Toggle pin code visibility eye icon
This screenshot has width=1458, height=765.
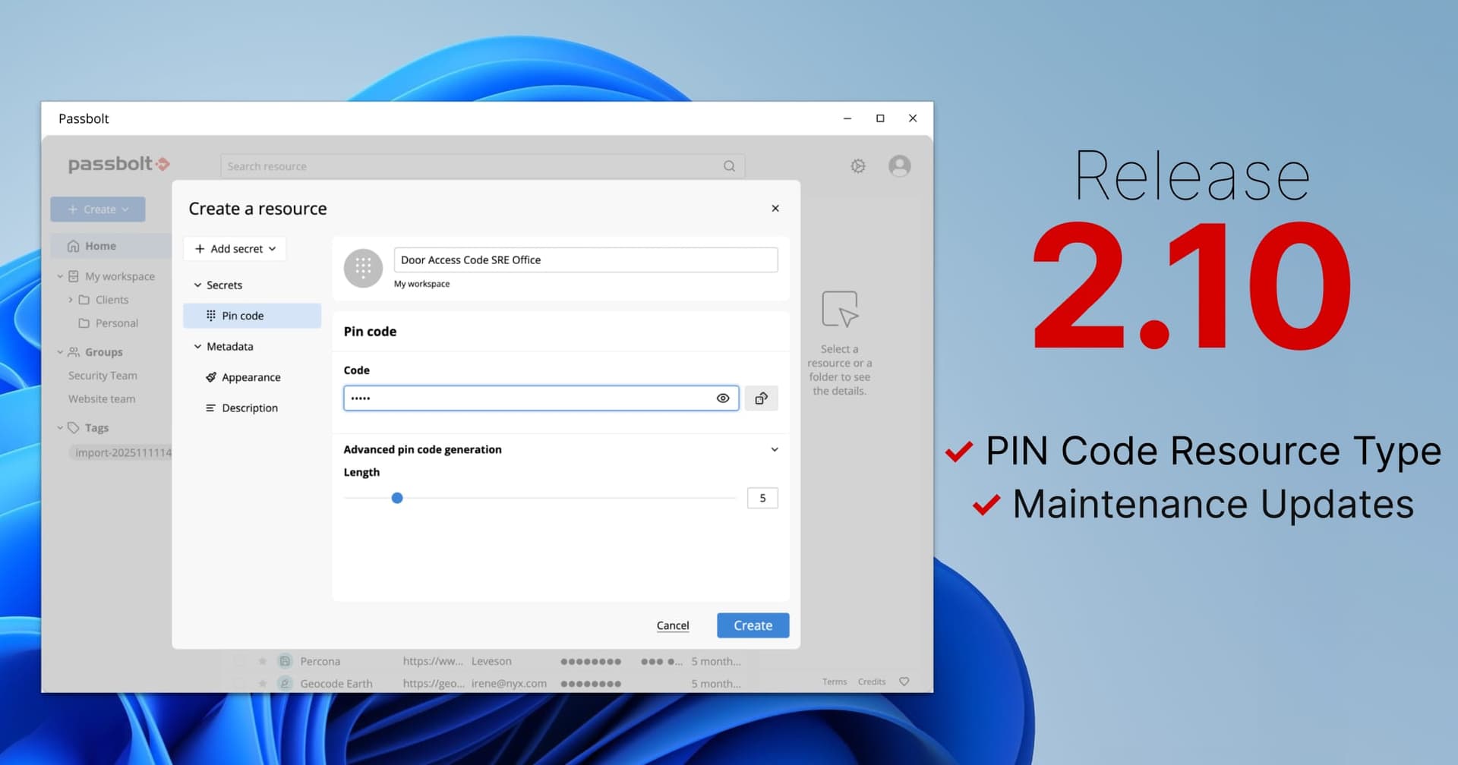click(x=723, y=398)
